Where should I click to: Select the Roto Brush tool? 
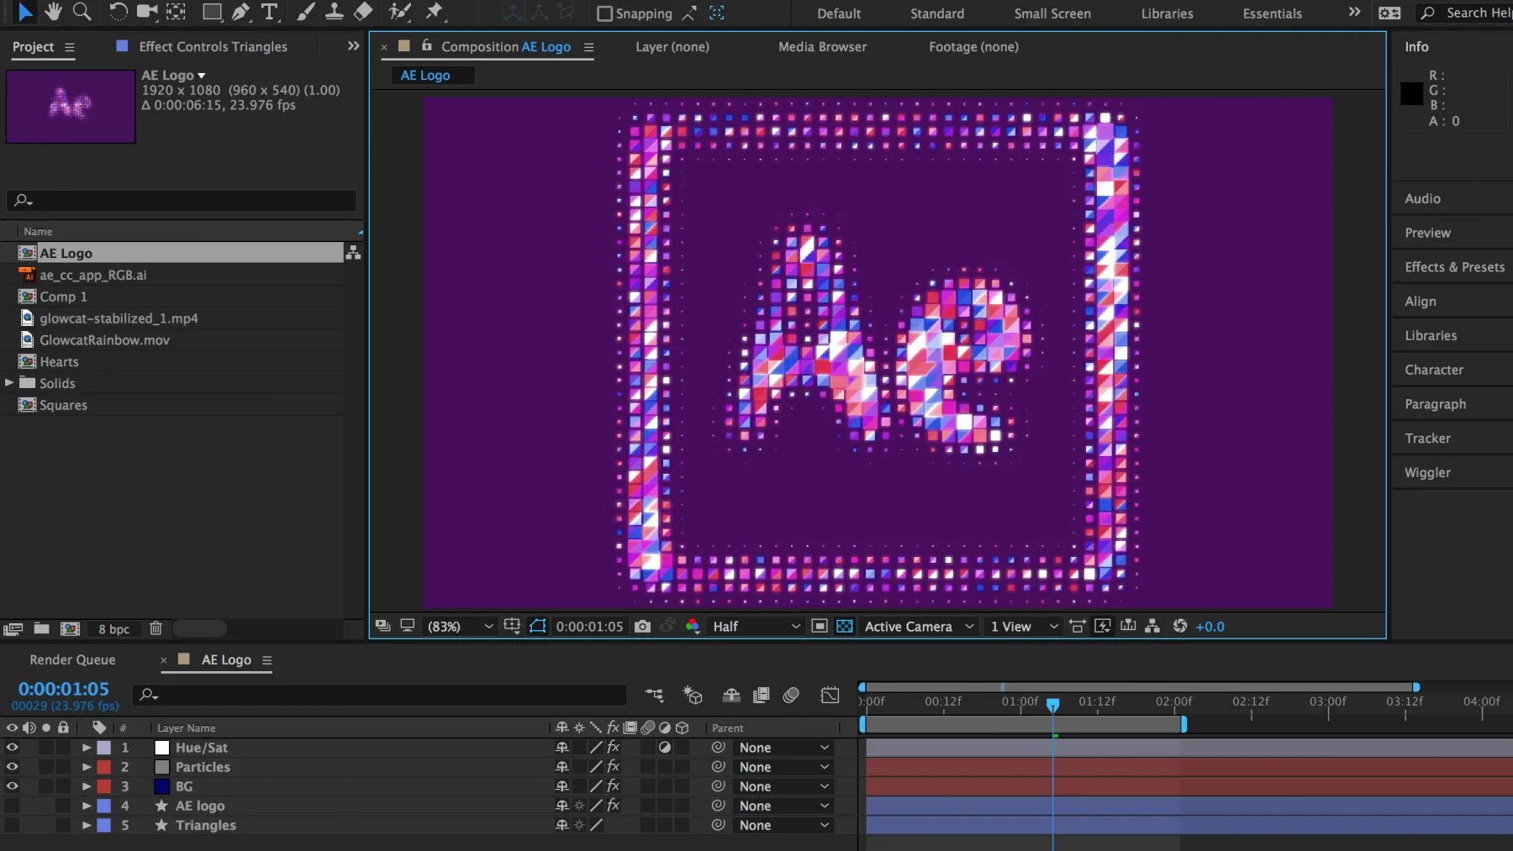click(x=400, y=12)
